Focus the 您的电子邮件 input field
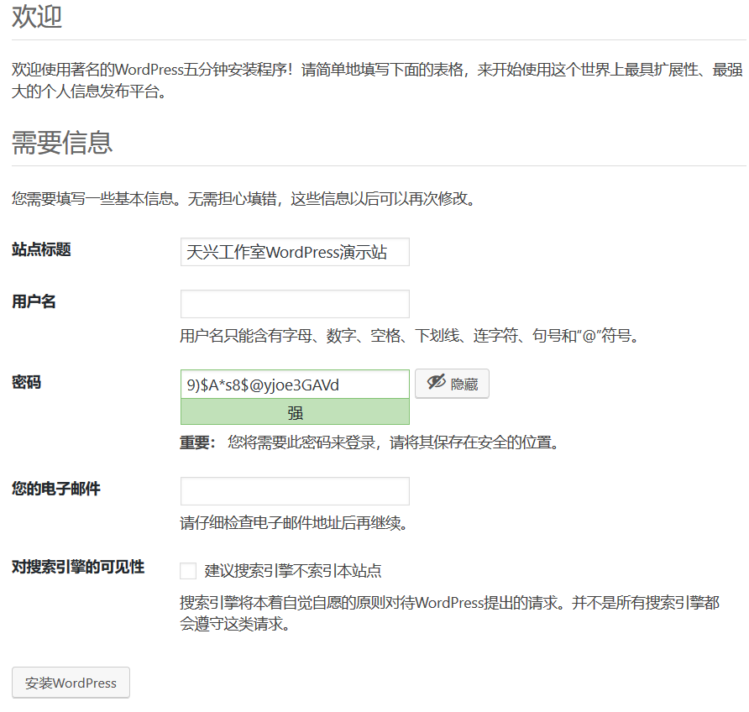 (x=295, y=491)
